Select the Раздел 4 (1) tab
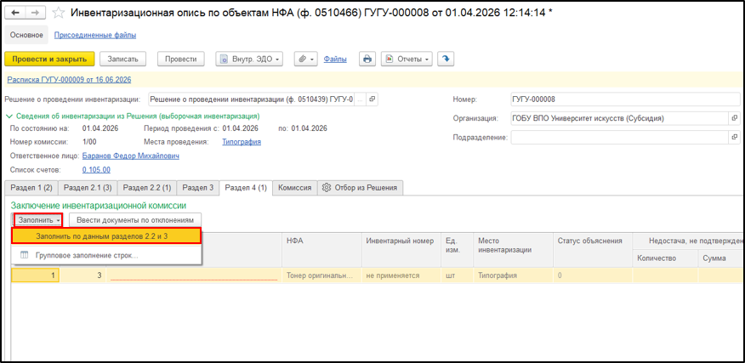 click(246, 188)
